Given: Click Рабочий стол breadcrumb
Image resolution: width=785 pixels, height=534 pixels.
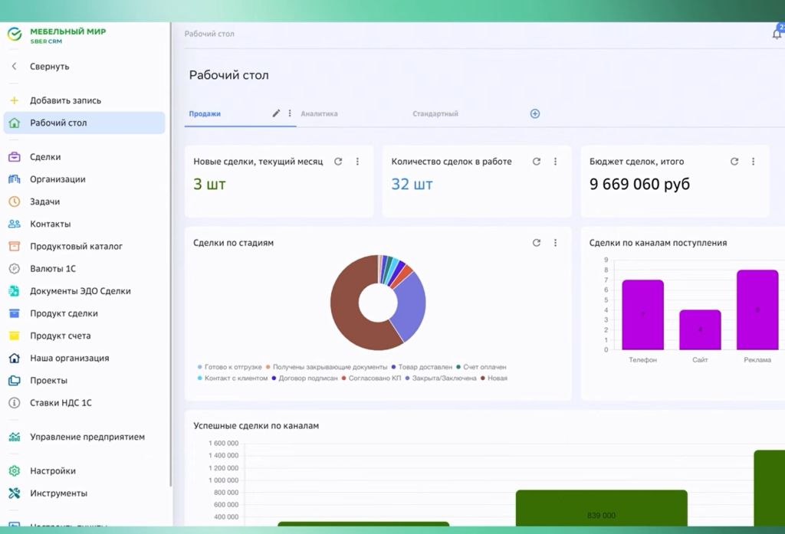Looking at the screenshot, I should 209,34.
